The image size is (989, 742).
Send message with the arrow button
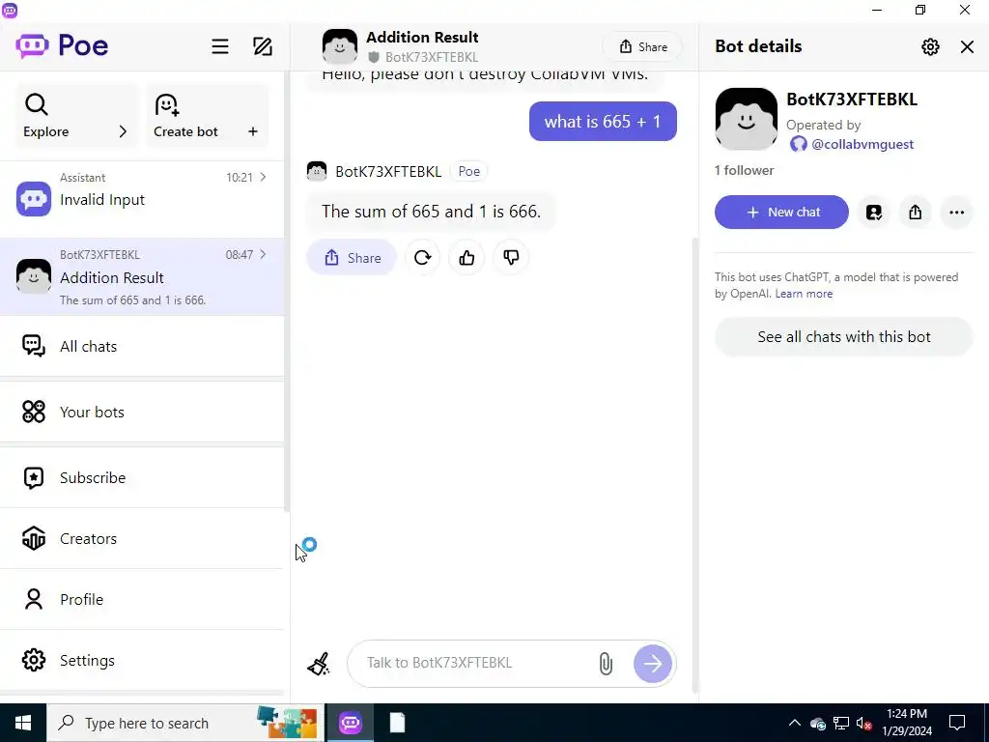[652, 664]
